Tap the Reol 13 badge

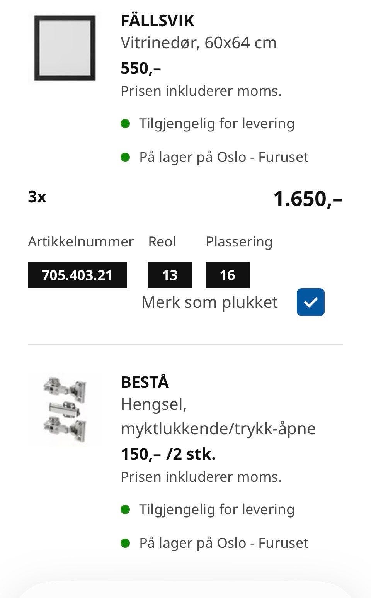pos(170,275)
